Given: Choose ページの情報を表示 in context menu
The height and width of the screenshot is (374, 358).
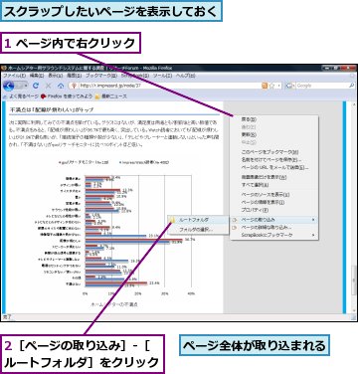Looking at the screenshot, I should tap(273, 202).
